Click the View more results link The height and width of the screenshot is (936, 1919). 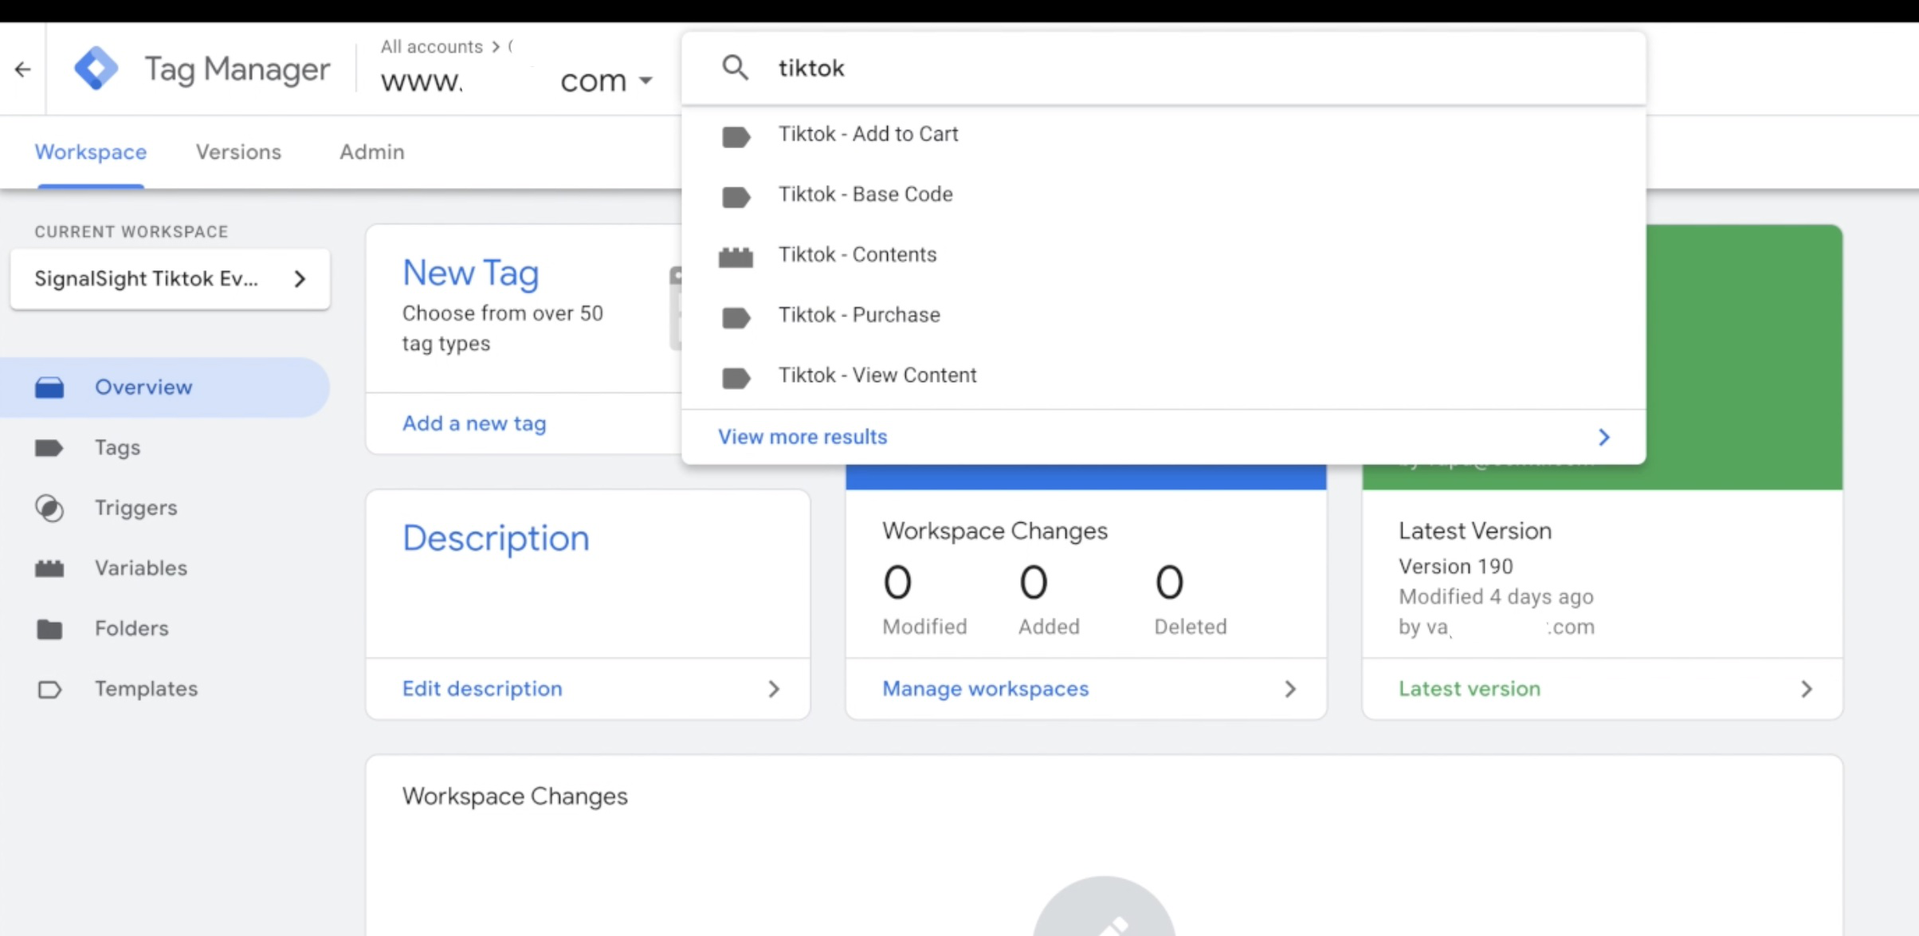[x=803, y=437]
